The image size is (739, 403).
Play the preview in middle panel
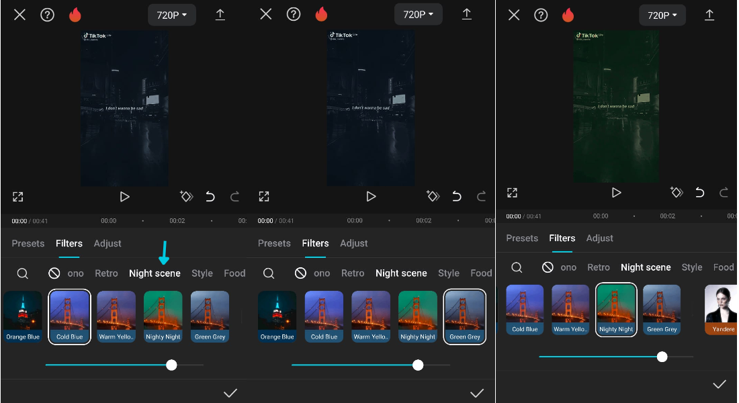pyautogui.click(x=371, y=196)
